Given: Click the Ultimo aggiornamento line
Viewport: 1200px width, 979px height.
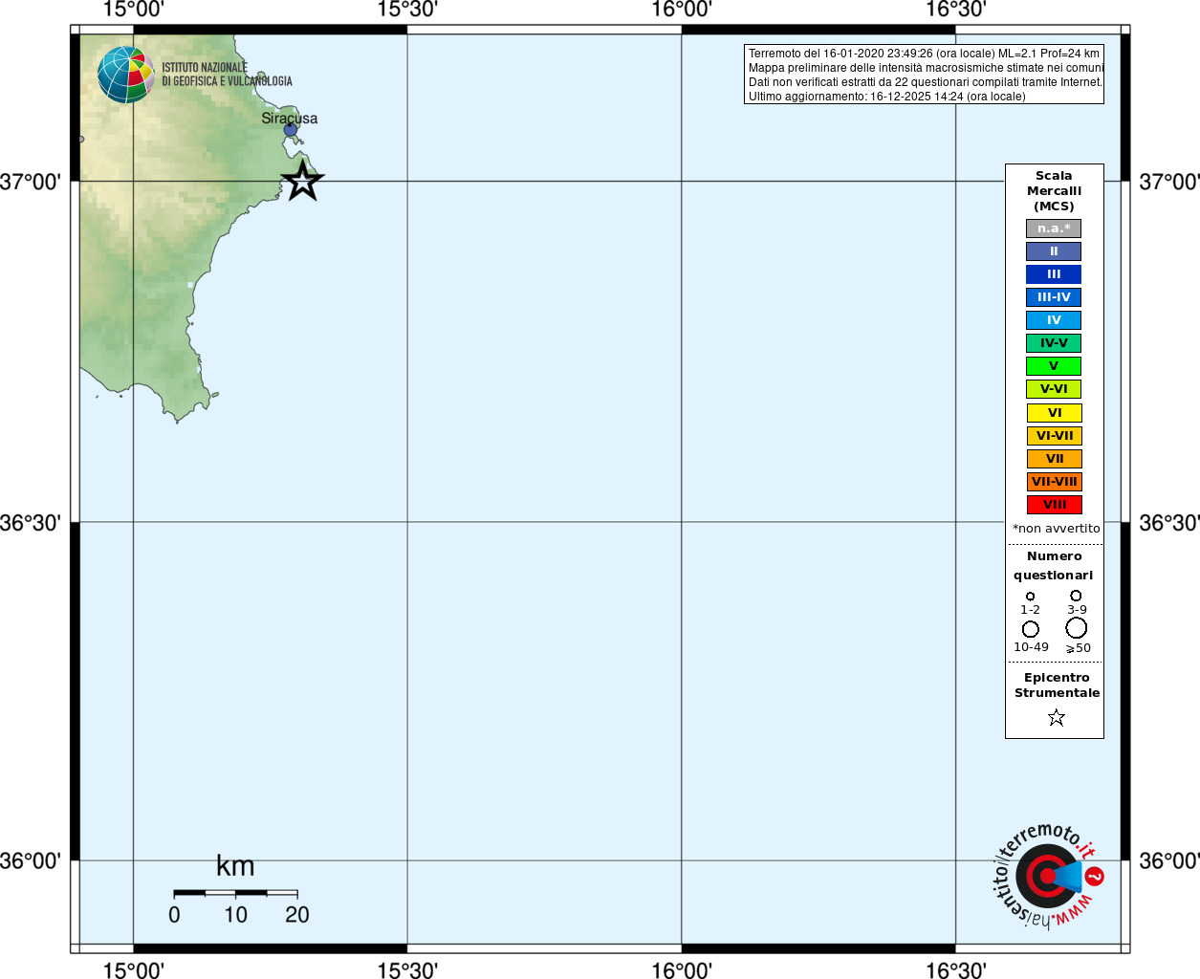Looking at the screenshot, I should tap(886, 97).
